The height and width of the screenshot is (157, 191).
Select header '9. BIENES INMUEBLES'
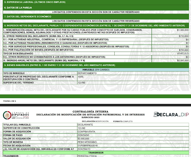[60, 65]
